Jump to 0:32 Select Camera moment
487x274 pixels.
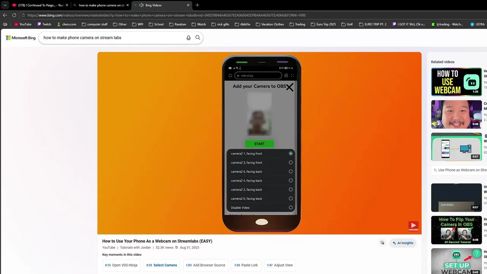point(162,265)
